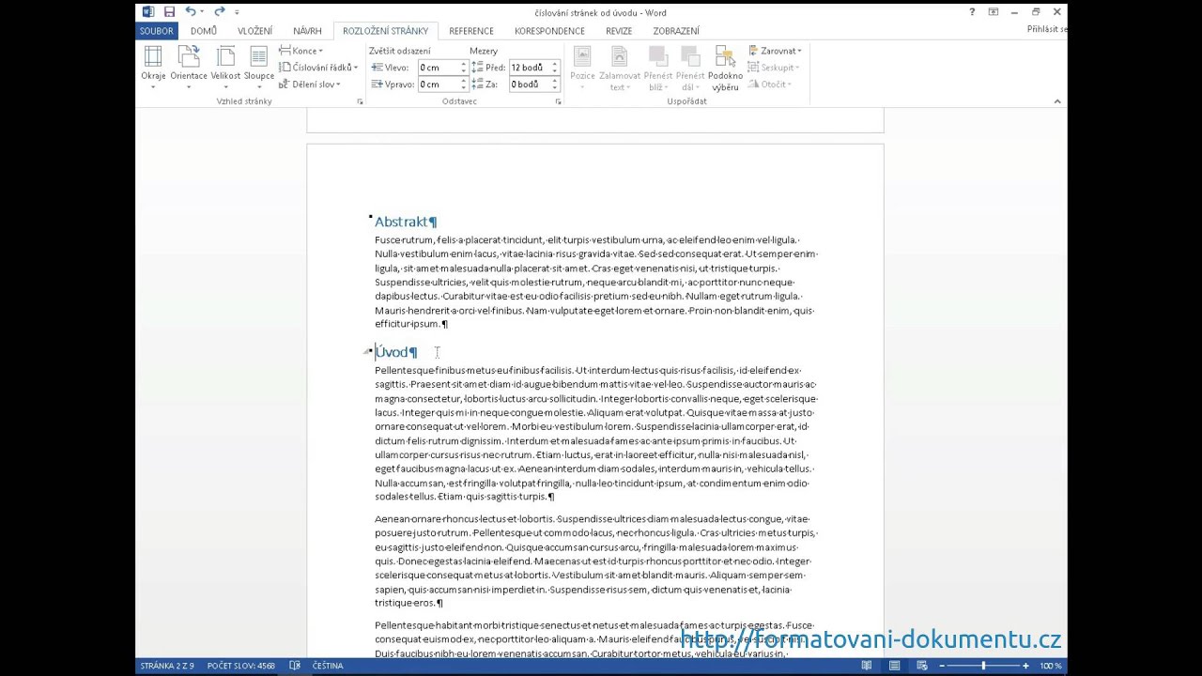Switch to the VLOŽENÍ tab

coord(254,31)
